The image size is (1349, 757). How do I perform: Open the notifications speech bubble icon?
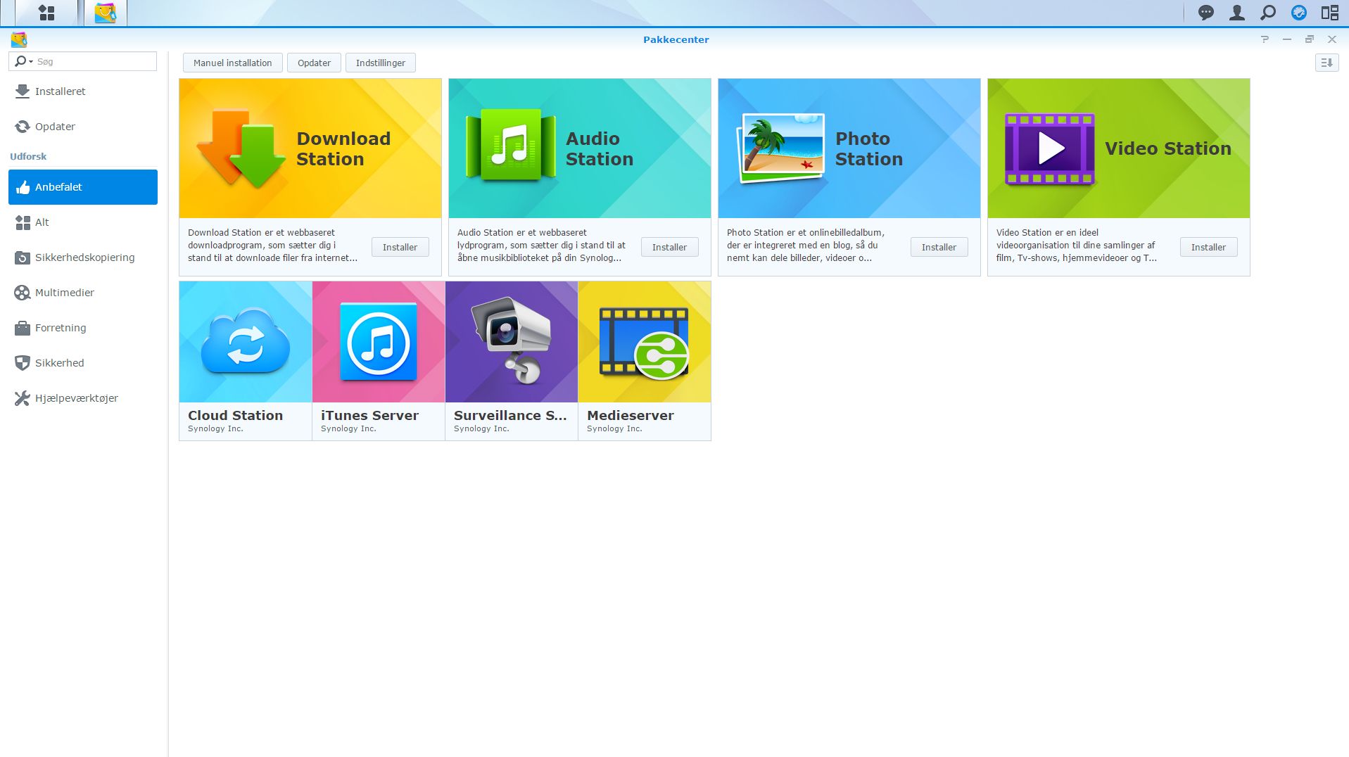1205,13
